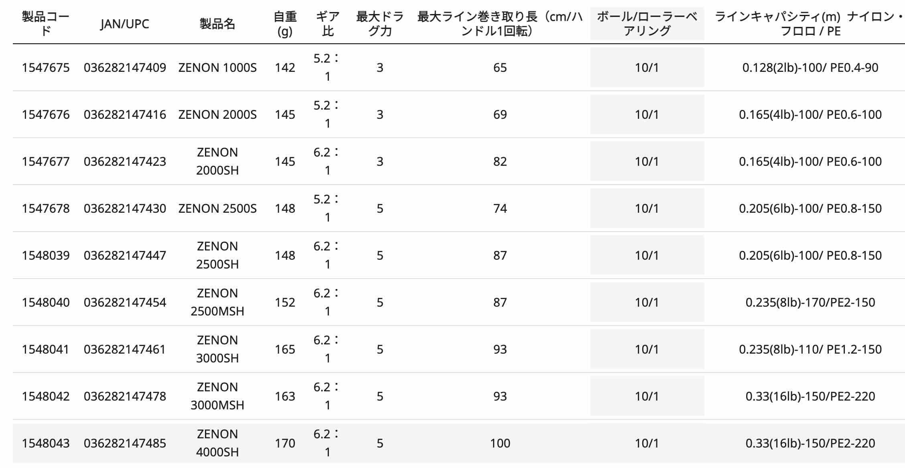Select the ZENON 2000SH product name
Image resolution: width=905 pixels, height=468 pixels.
pos(217,161)
